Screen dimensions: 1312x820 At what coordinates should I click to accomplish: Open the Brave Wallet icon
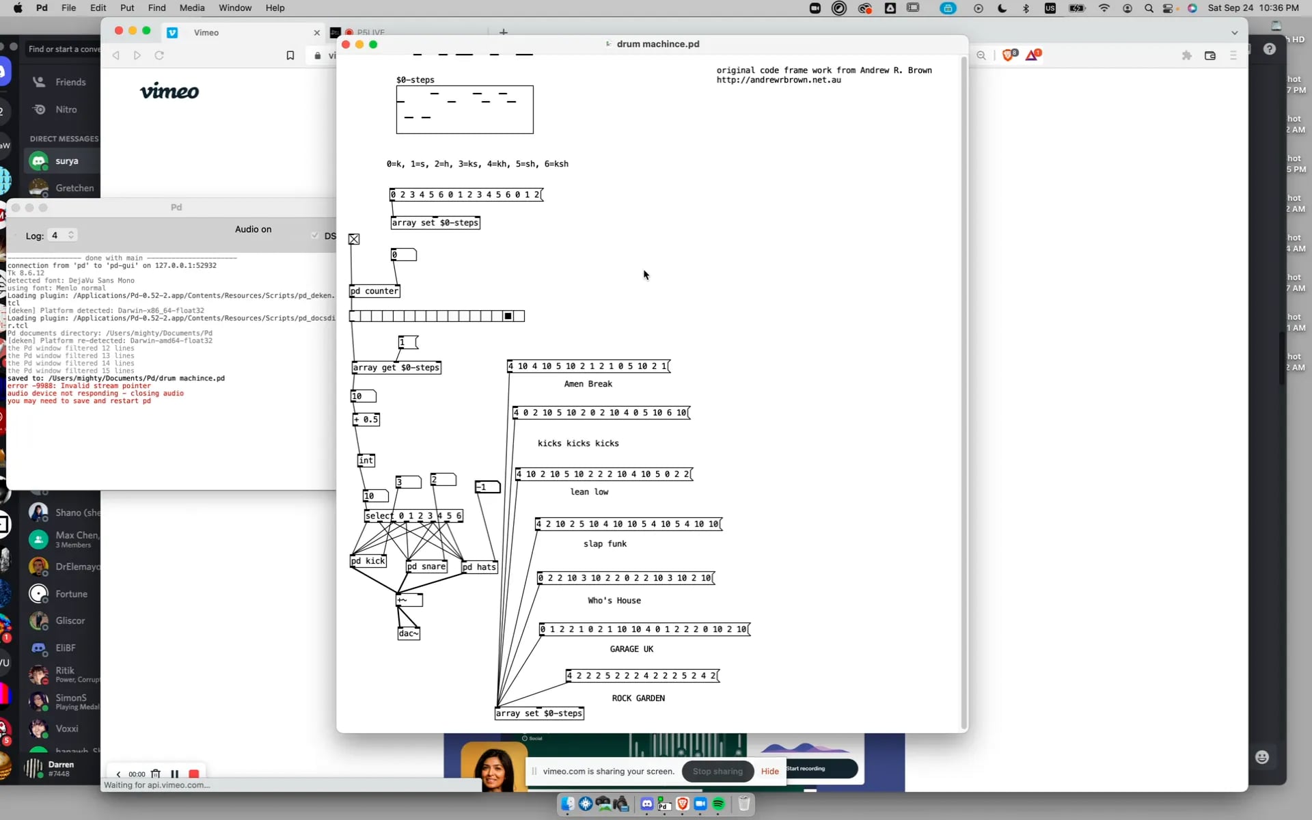[1210, 55]
